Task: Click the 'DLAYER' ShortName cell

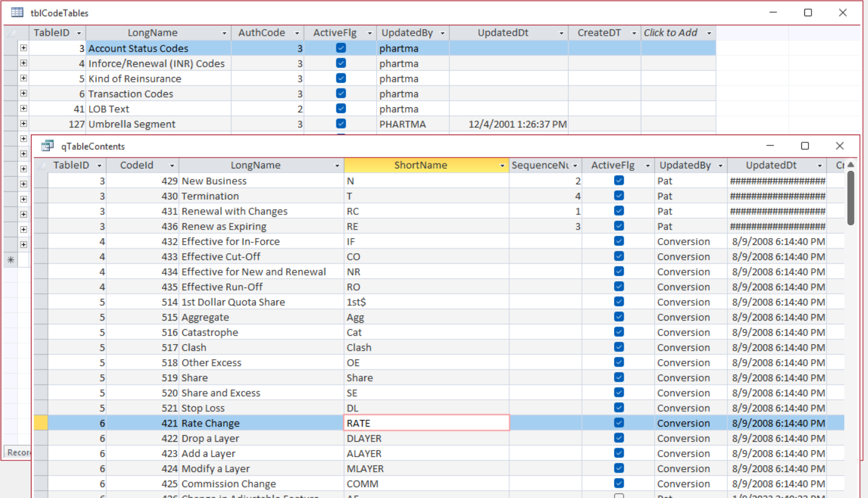Action: pos(427,438)
